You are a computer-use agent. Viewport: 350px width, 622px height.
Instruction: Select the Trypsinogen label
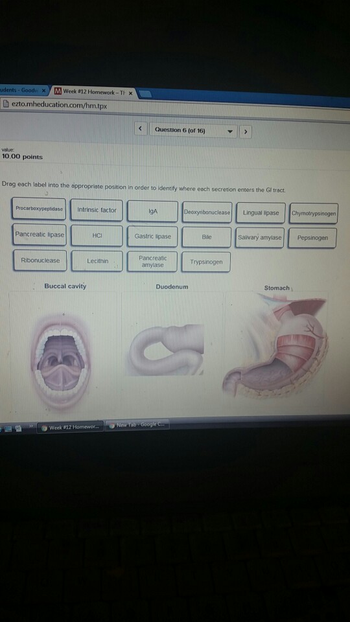click(x=206, y=262)
